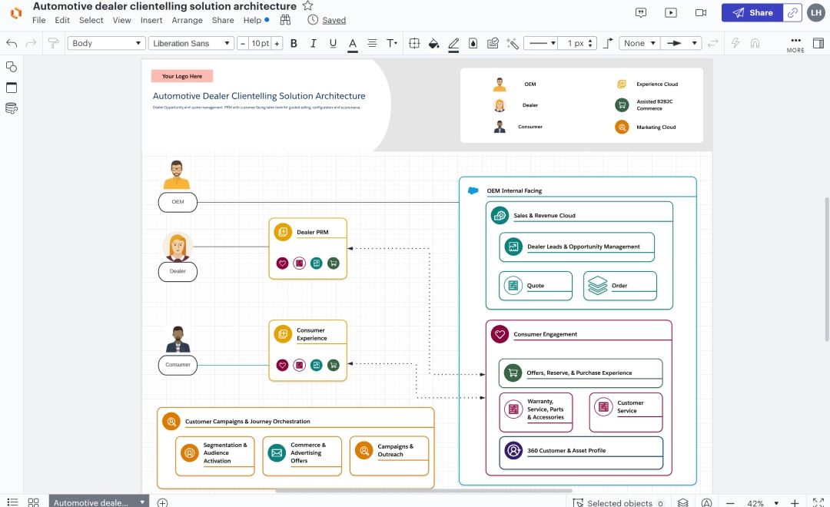Click the fill color bucket icon
This screenshot has width=830, height=507.
tap(433, 44)
